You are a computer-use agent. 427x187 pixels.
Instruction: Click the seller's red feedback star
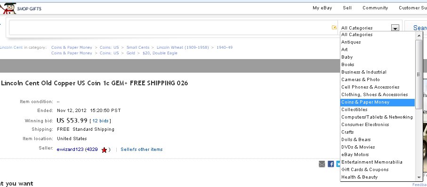[104, 150]
